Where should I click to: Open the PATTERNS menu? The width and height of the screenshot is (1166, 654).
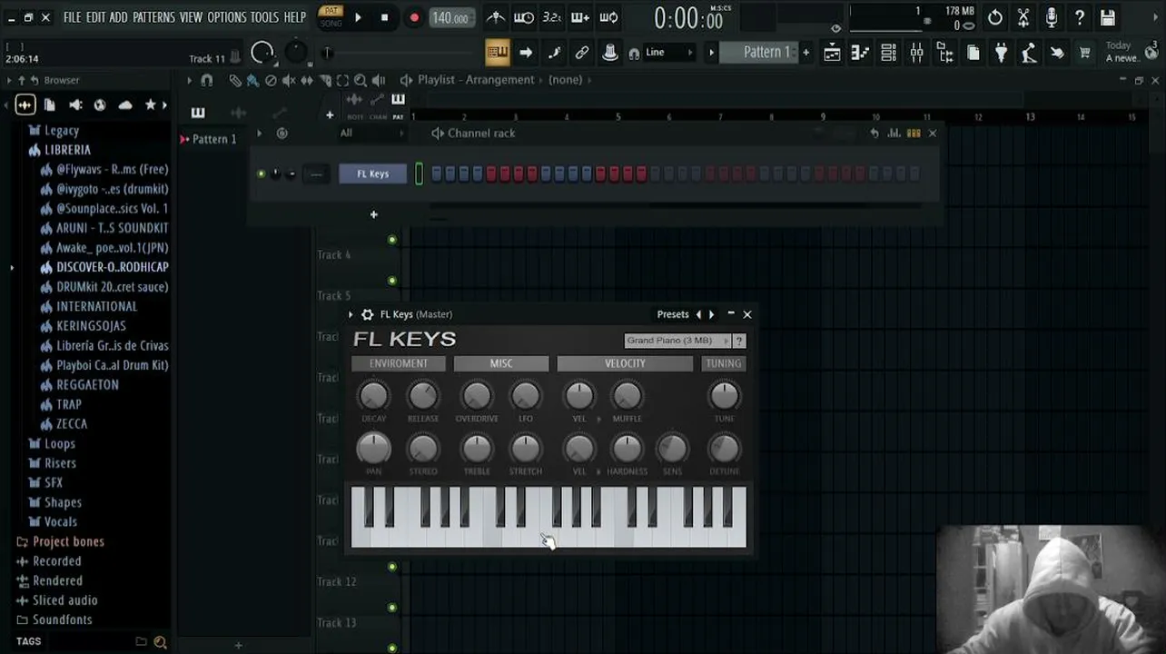coord(153,17)
